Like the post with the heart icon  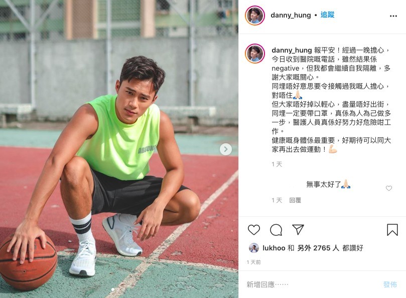[x=254, y=229]
